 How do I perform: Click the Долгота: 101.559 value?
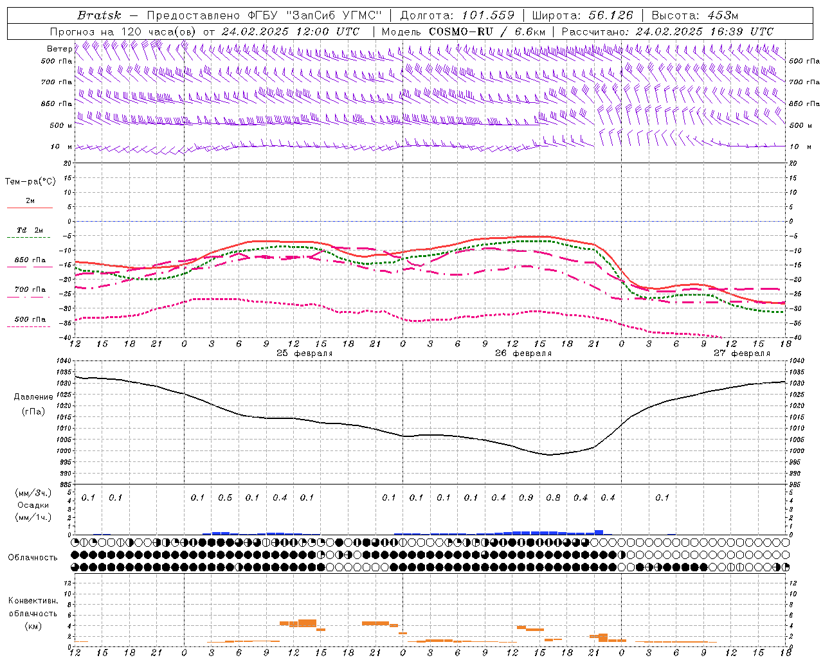(x=458, y=15)
